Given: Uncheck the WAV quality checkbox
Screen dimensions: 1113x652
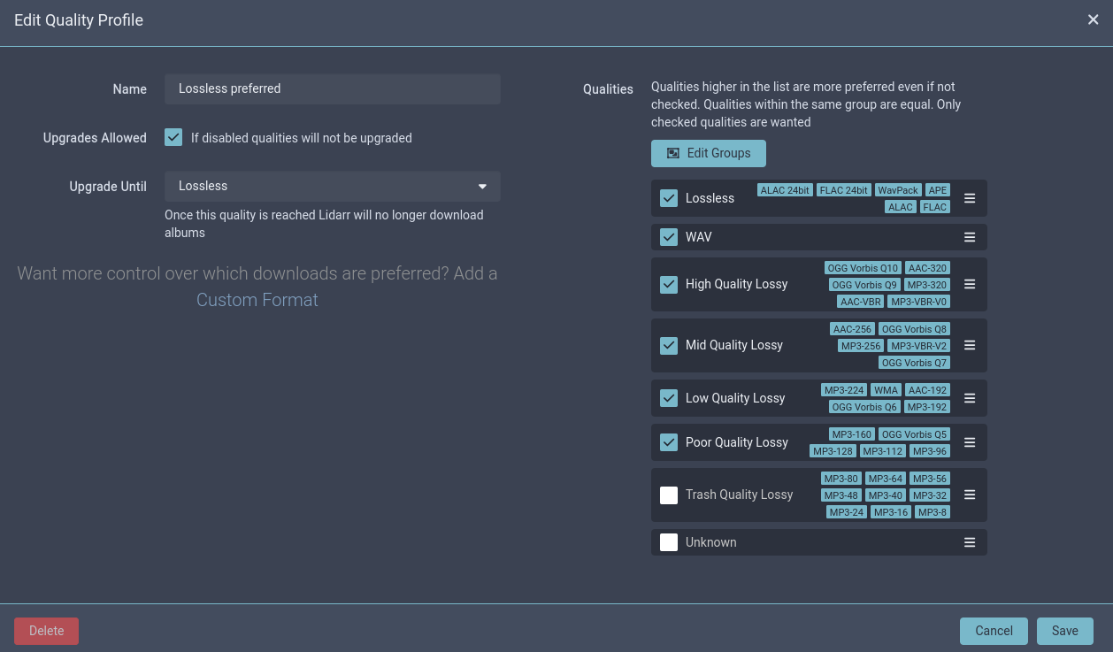Looking at the screenshot, I should (669, 237).
